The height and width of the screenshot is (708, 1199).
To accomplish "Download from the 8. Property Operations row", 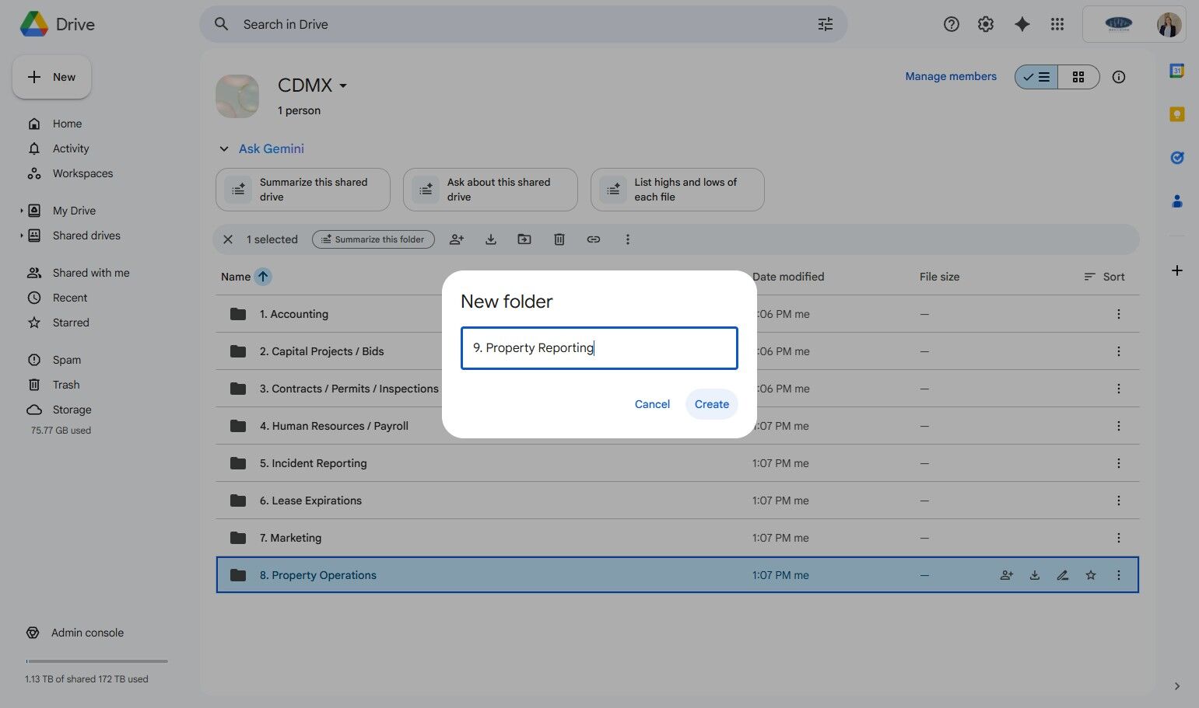I will (1035, 575).
